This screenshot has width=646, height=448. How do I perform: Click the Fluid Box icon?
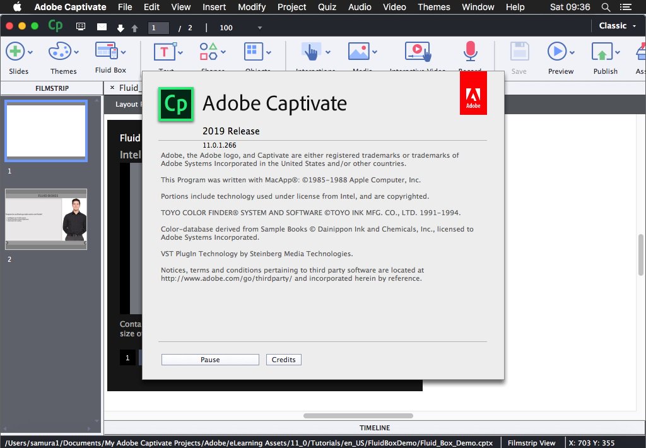pos(106,50)
